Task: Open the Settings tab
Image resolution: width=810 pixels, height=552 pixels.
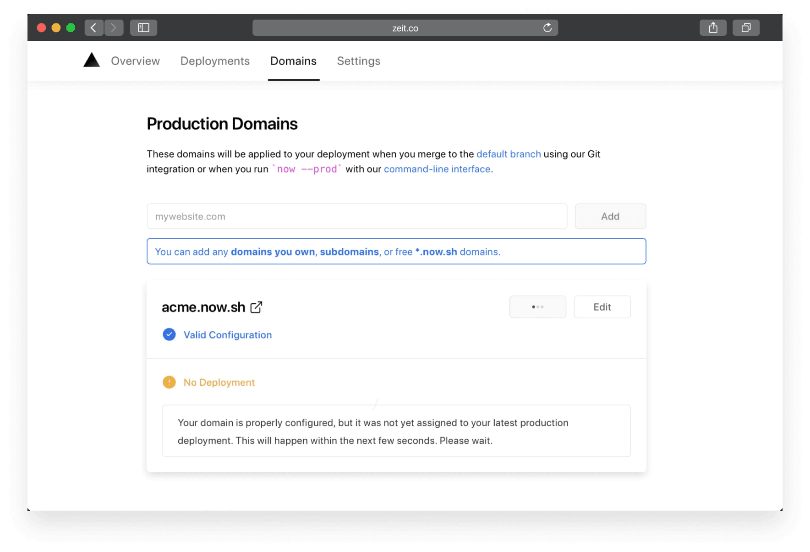Action: [358, 60]
